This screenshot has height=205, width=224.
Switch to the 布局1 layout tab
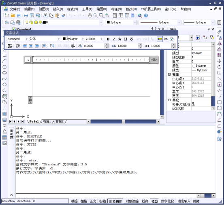47,121
